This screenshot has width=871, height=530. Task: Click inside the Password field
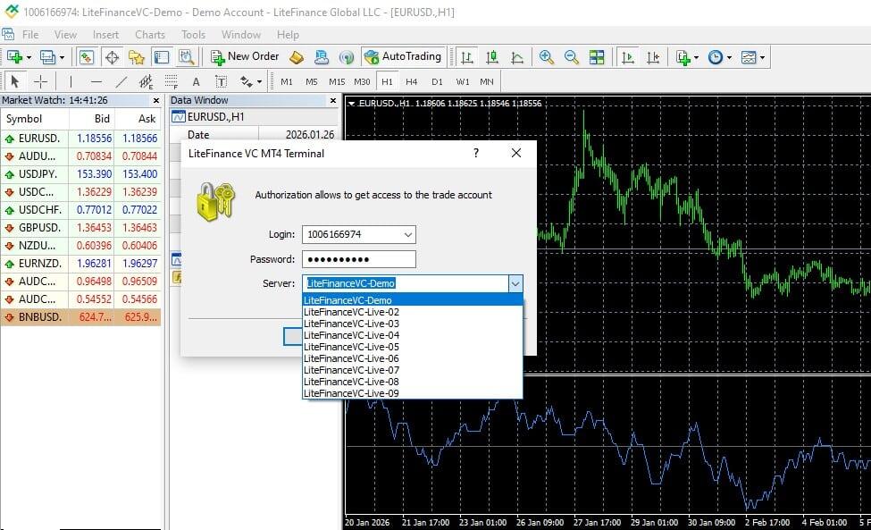click(358, 258)
